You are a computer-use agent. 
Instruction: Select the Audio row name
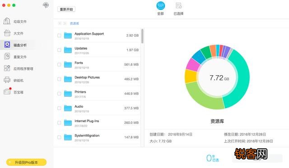tap(79, 106)
